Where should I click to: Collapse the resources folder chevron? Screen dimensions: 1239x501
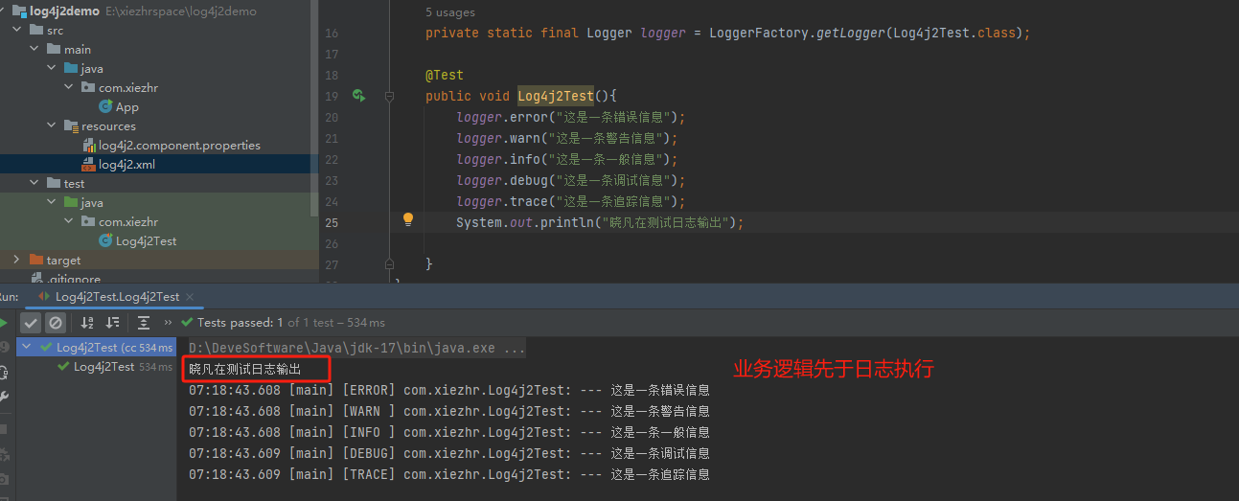coord(52,126)
